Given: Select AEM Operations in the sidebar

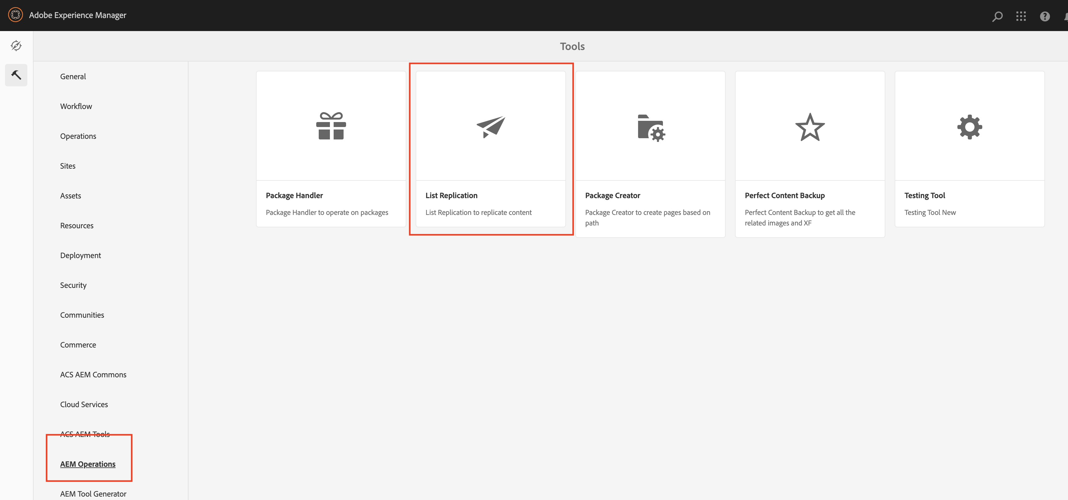Looking at the screenshot, I should (x=88, y=464).
